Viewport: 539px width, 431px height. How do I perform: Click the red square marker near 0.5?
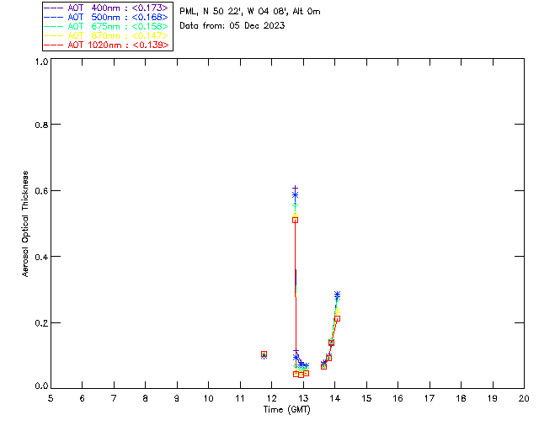point(295,220)
